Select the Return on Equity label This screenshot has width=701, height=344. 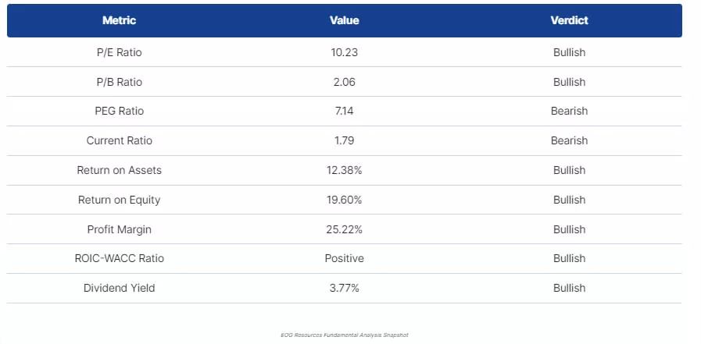click(119, 200)
